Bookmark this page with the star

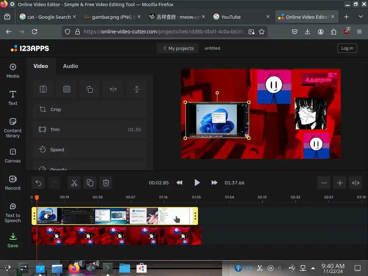click(262, 32)
